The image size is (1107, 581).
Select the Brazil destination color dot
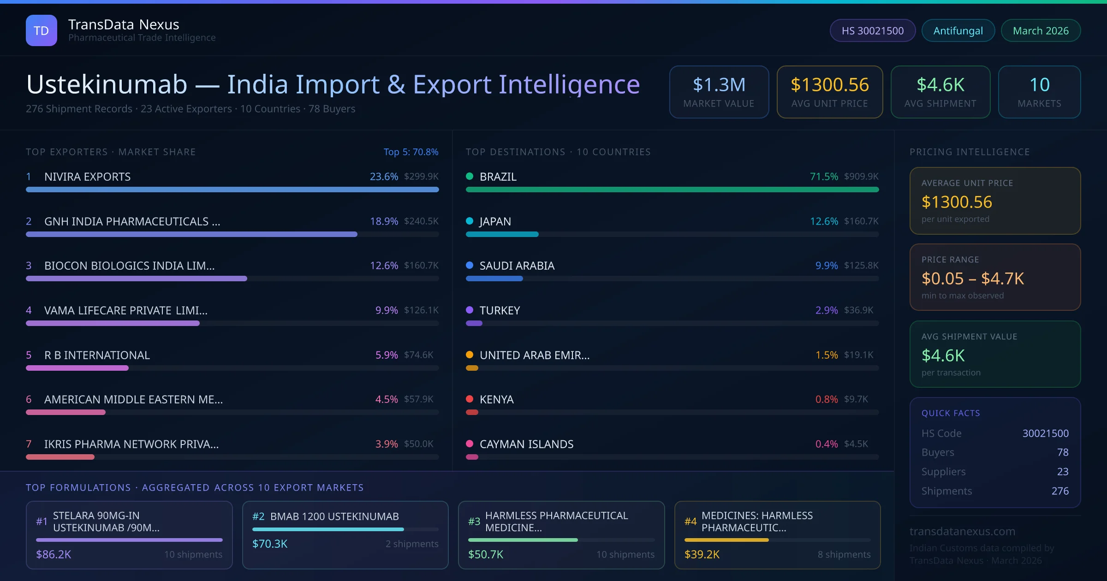[469, 176]
